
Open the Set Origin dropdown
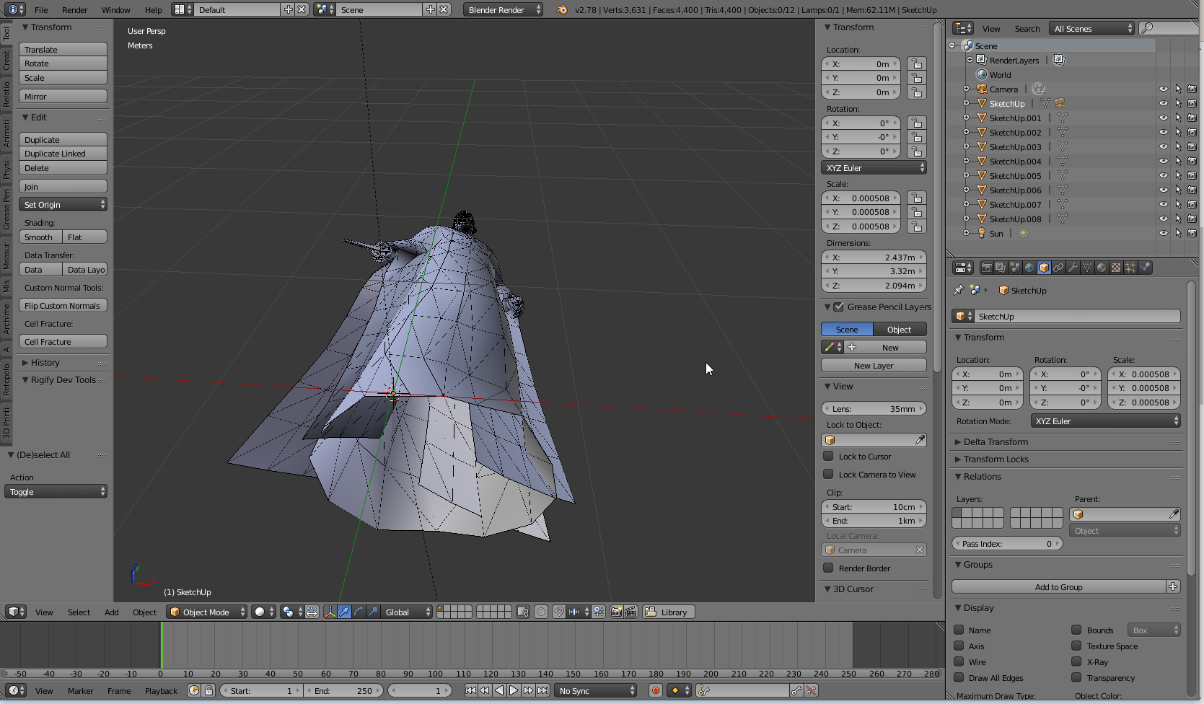point(63,205)
